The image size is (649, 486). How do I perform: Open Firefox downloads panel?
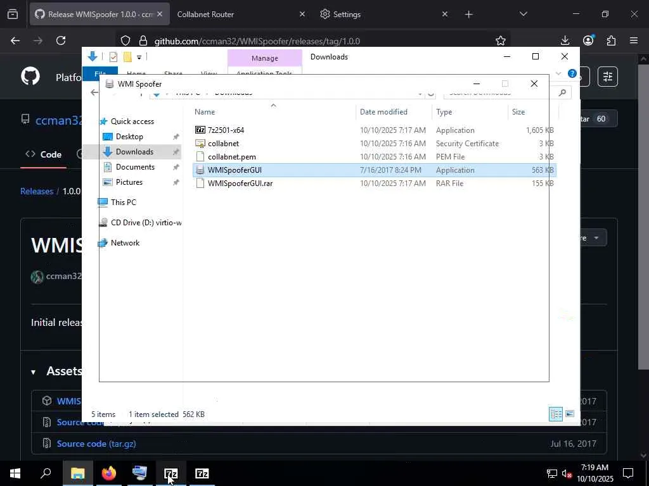[565, 40]
